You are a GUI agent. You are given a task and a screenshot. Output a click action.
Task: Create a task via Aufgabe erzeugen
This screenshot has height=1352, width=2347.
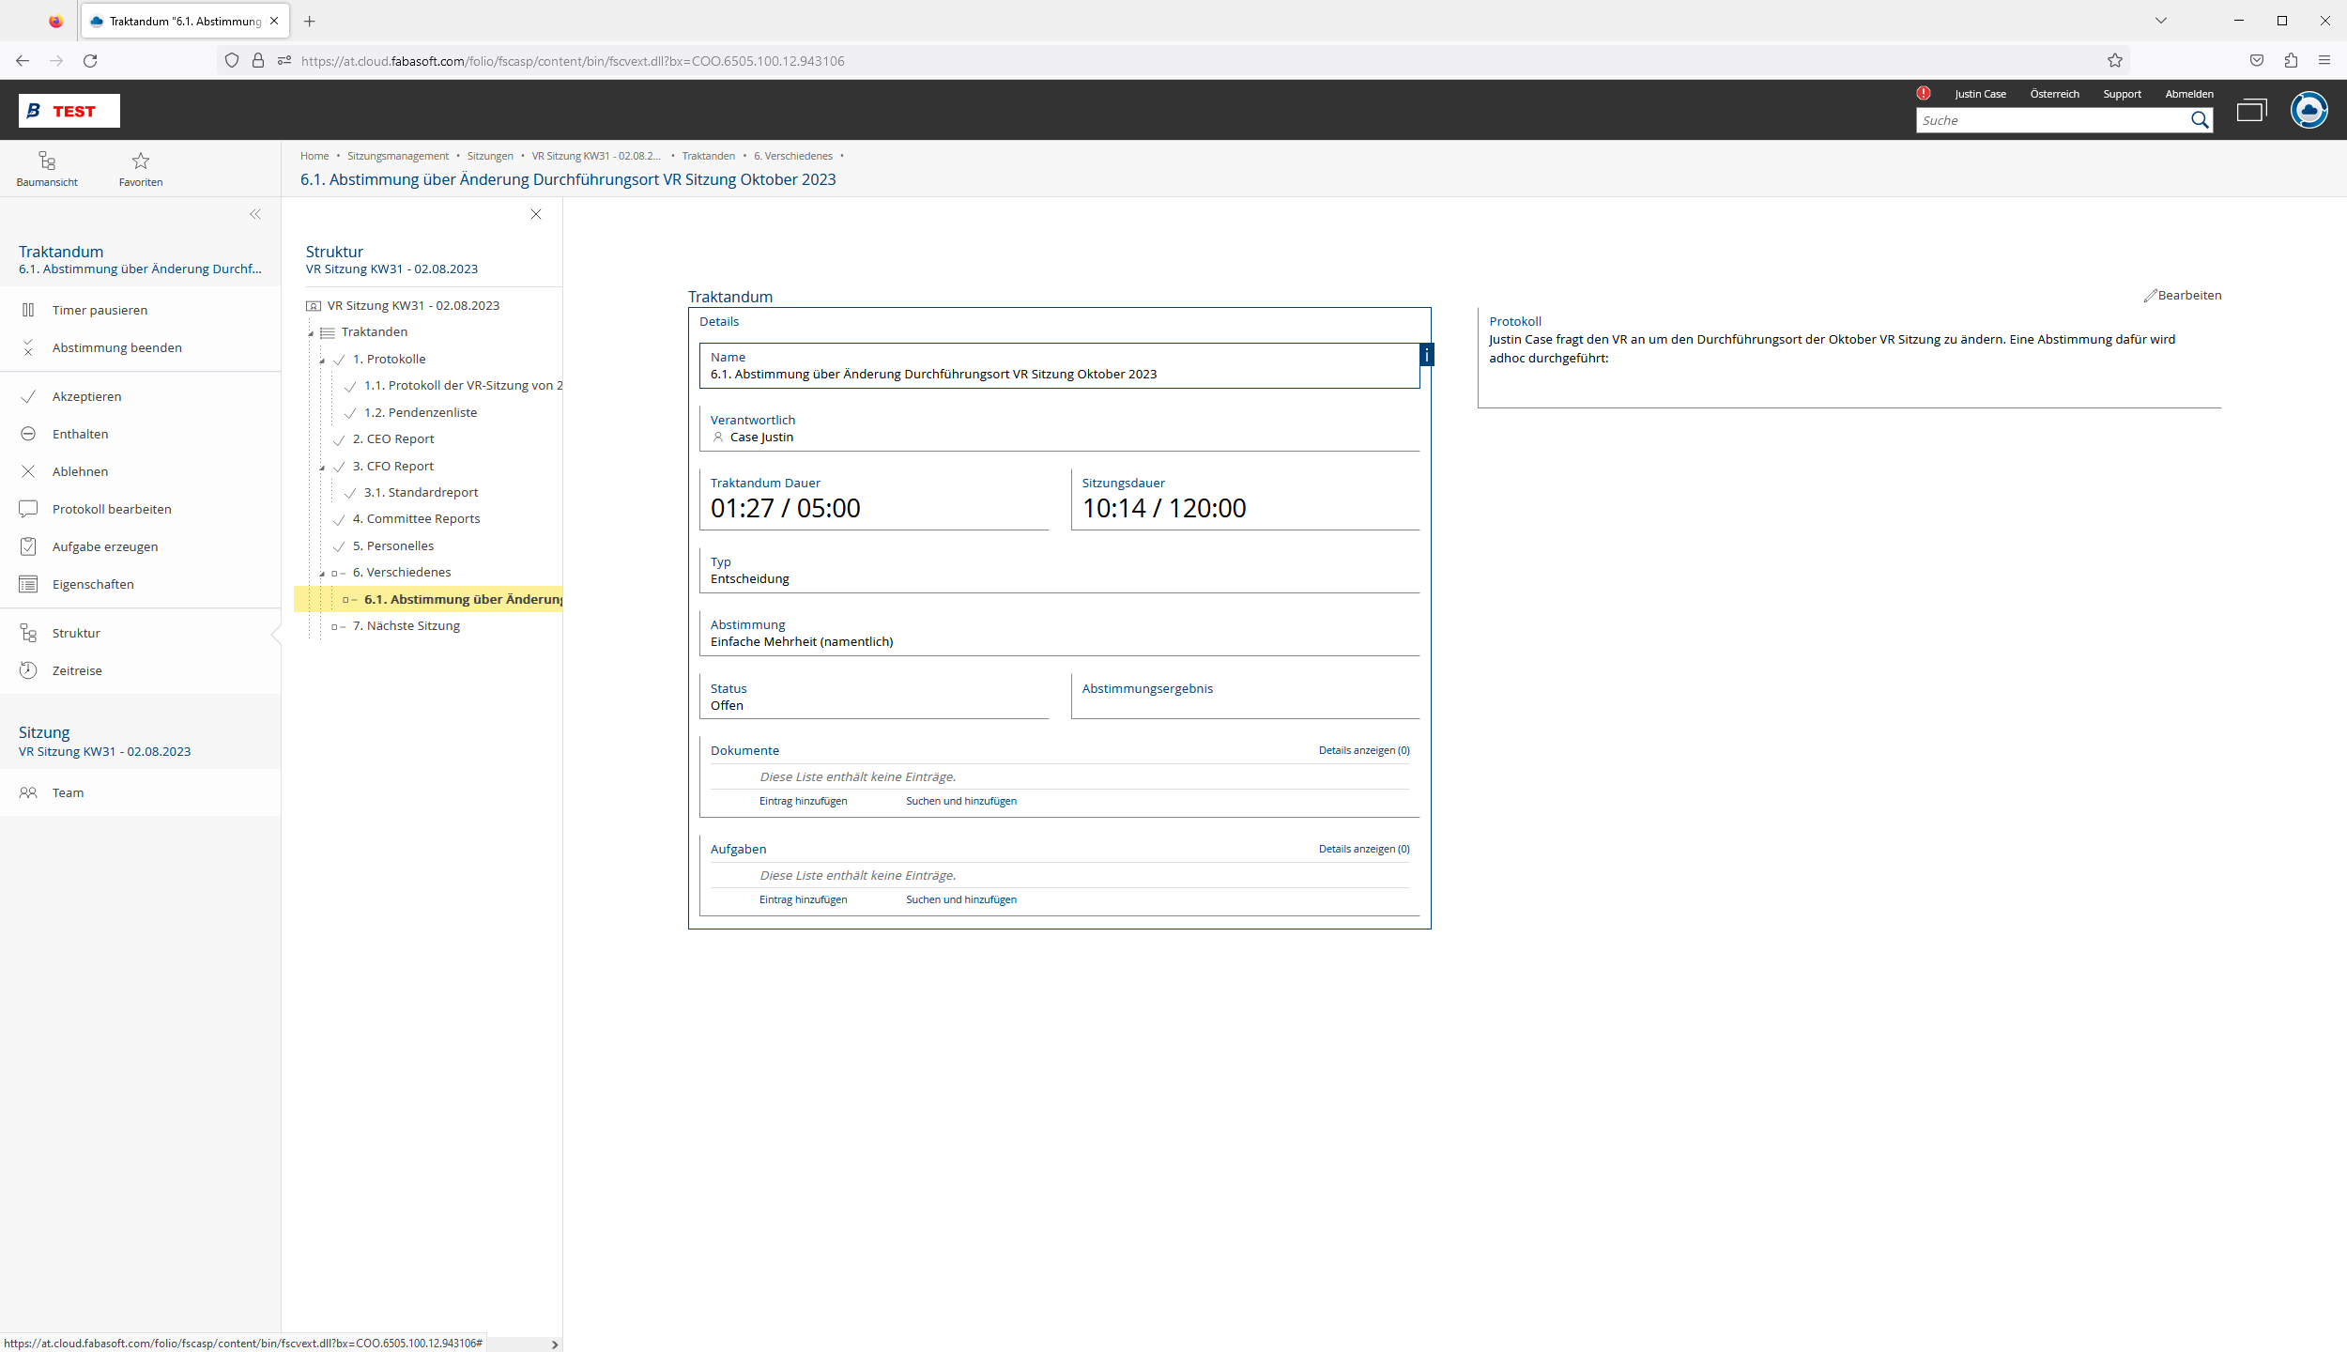[104, 546]
